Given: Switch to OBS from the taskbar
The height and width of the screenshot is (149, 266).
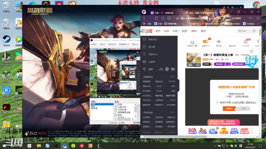Looking at the screenshot, I should point(56,146).
